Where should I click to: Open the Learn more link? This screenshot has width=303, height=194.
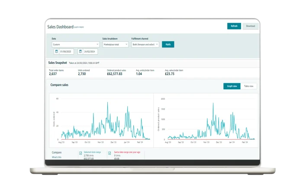click(79, 27)
